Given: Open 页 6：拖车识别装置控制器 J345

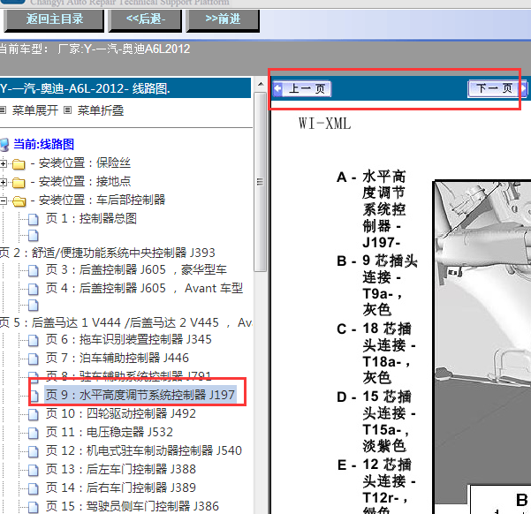Looking at the screenshot, I should [x=129, y=340].
